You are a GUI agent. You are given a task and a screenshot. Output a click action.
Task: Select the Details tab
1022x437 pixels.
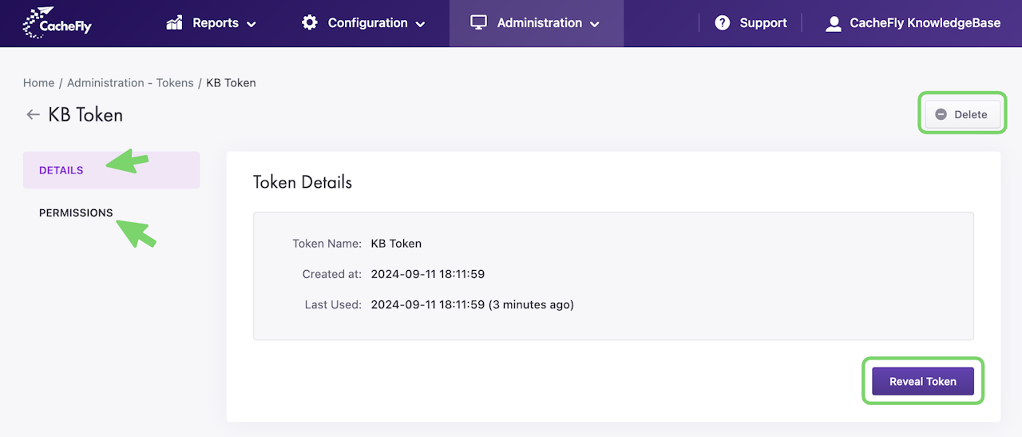click(61, 170)
